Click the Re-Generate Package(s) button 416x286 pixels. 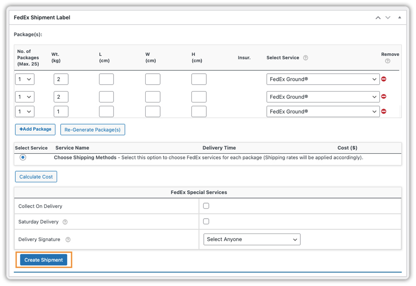click(93, 129)
